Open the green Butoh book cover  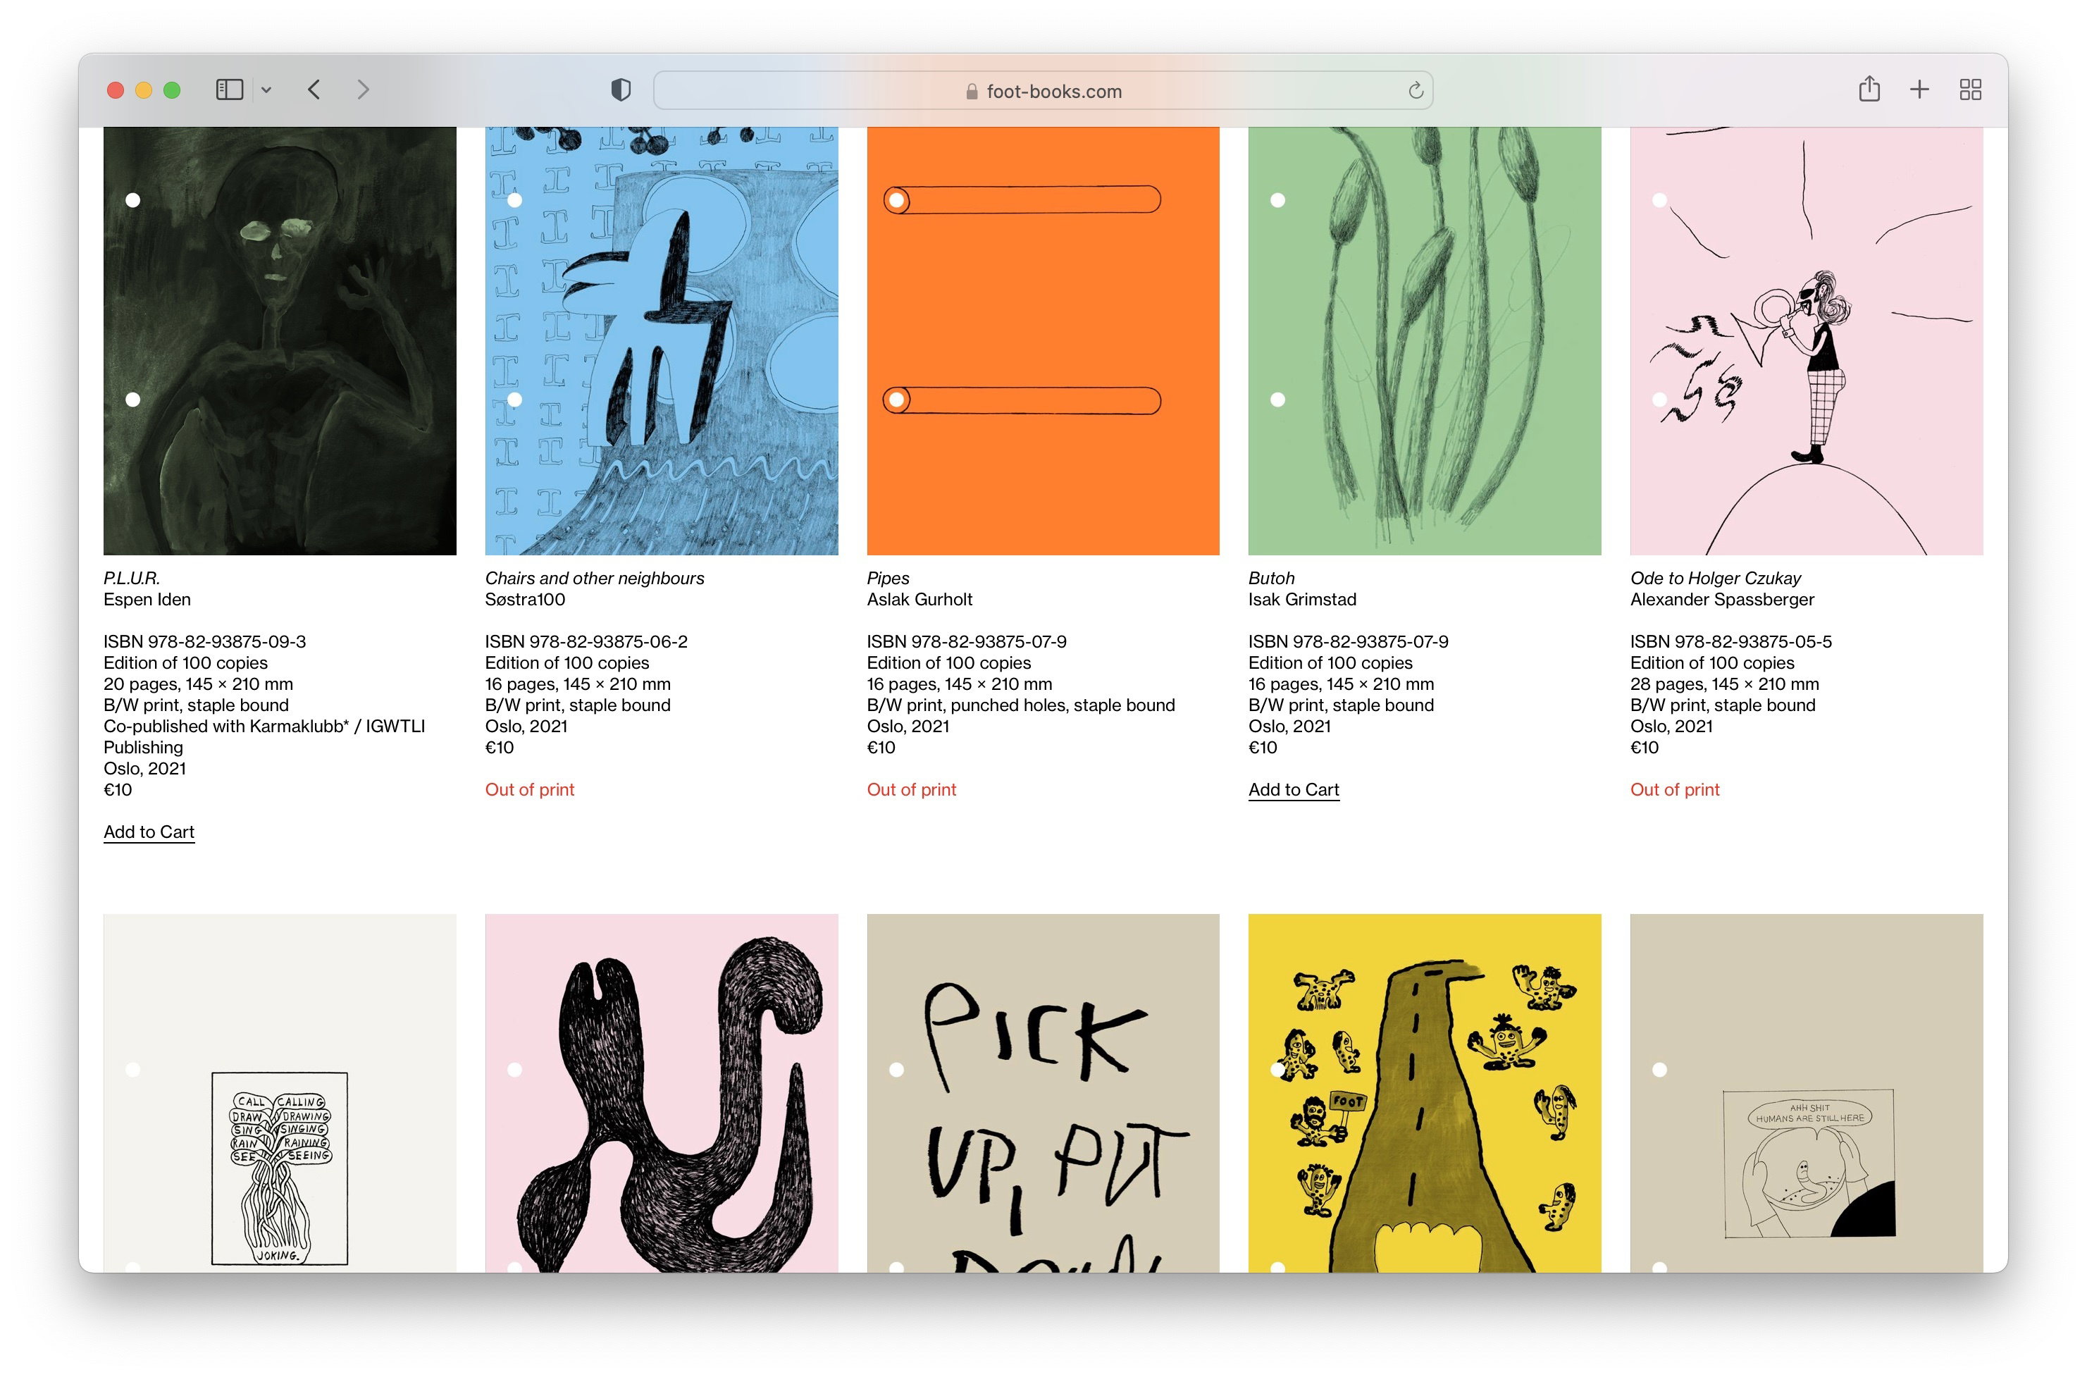pos(1424,341)
